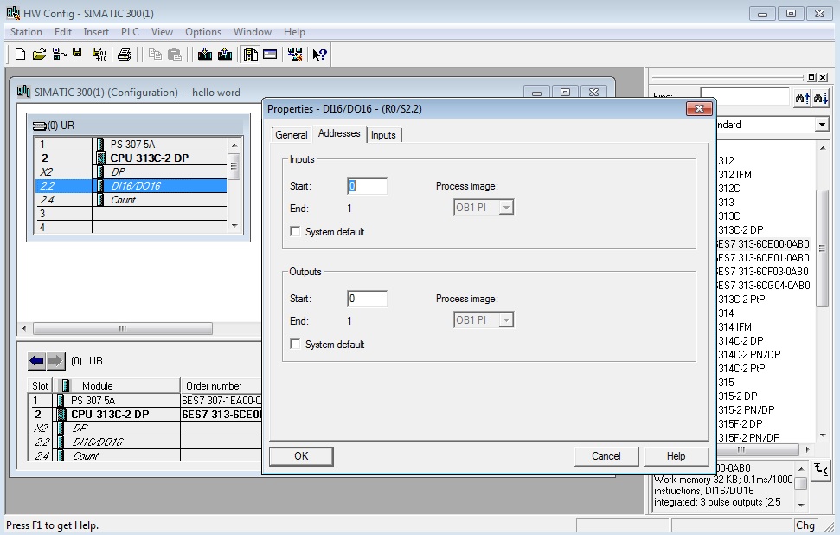The width and height of the screenshot is (840, 535).
Task: Click the Download to Module icon
Action: [x=205, y=55]
